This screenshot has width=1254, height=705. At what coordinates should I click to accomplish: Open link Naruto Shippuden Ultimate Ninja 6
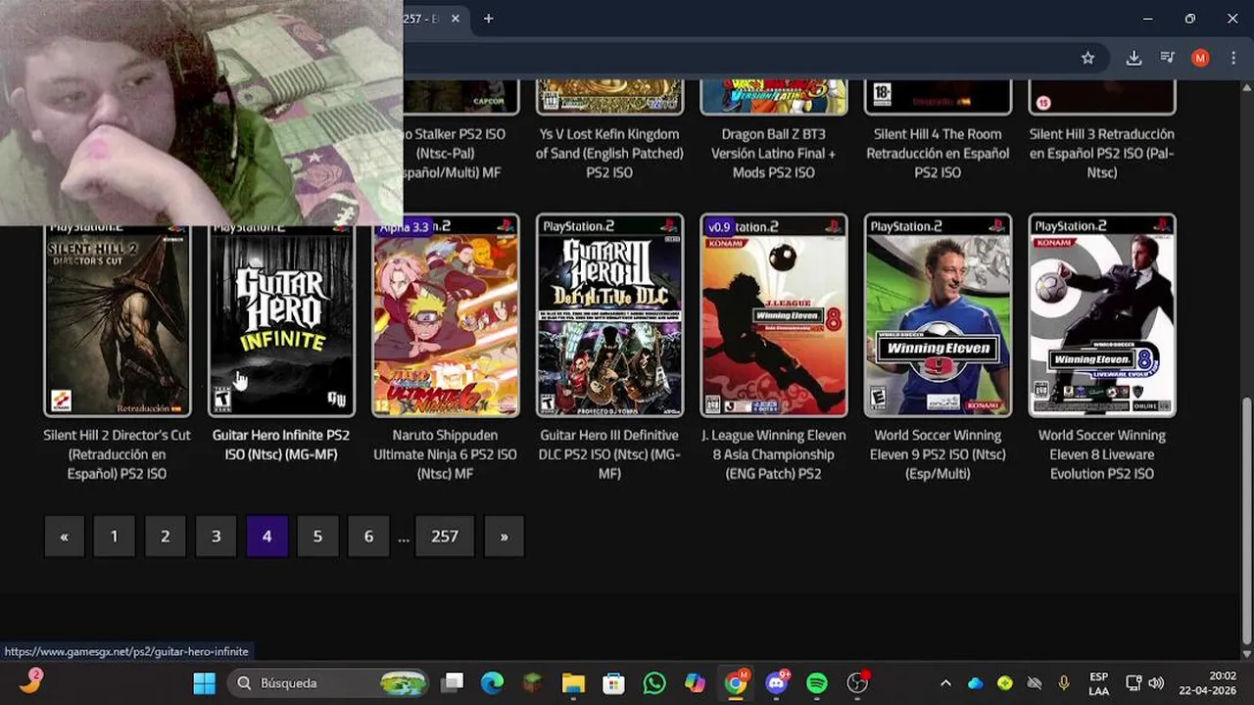coord(446,454)
